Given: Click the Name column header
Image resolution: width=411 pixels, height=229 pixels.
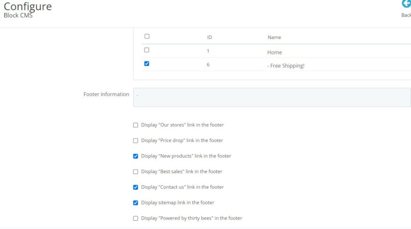Looking at the screenshot, I should click(274, 37).
